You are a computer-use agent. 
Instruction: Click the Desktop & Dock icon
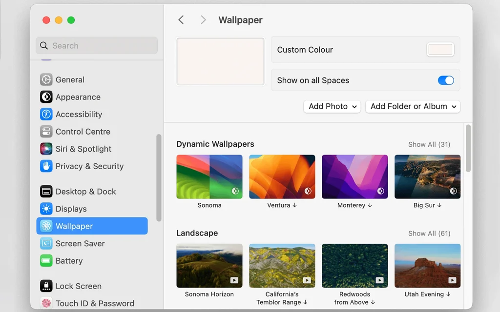click(x=46, y=191)
